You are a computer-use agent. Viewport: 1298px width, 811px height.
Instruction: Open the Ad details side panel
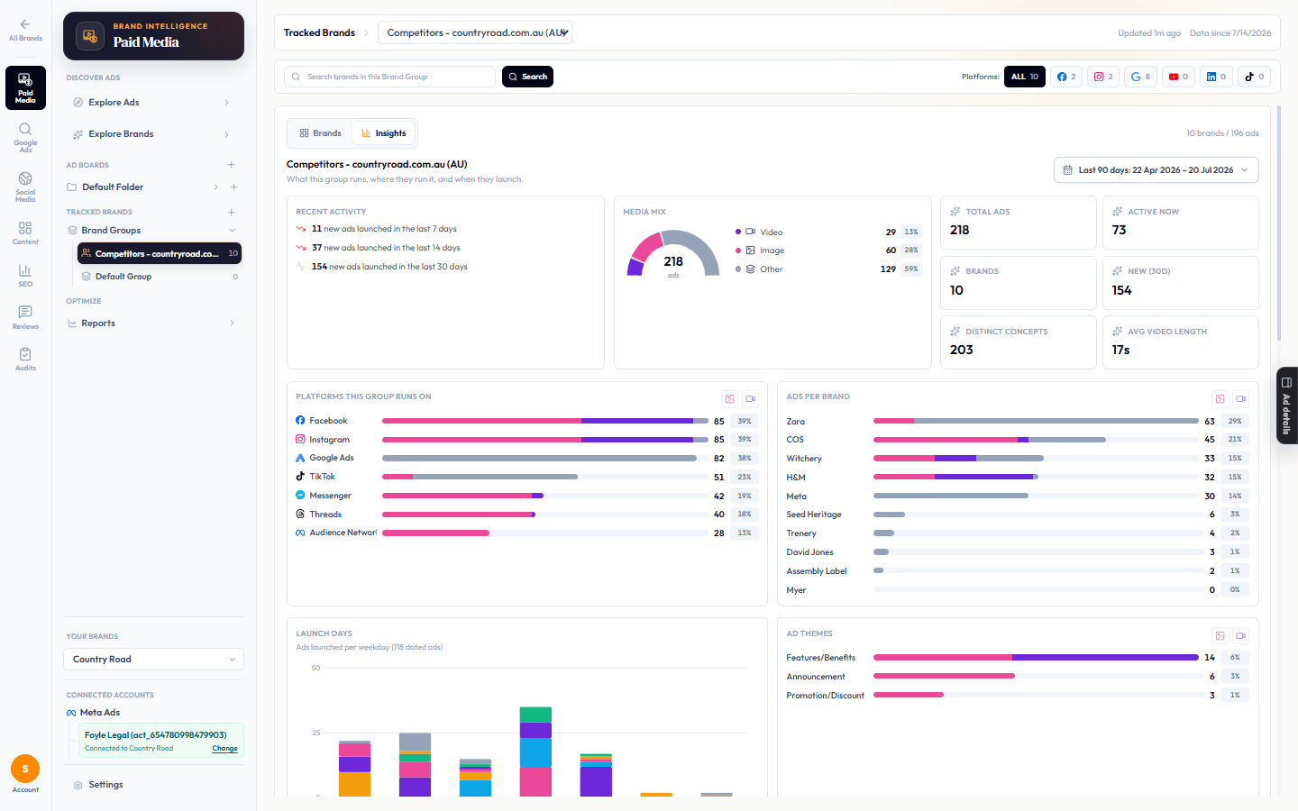pyautogui.click(x=1286, y=405)
